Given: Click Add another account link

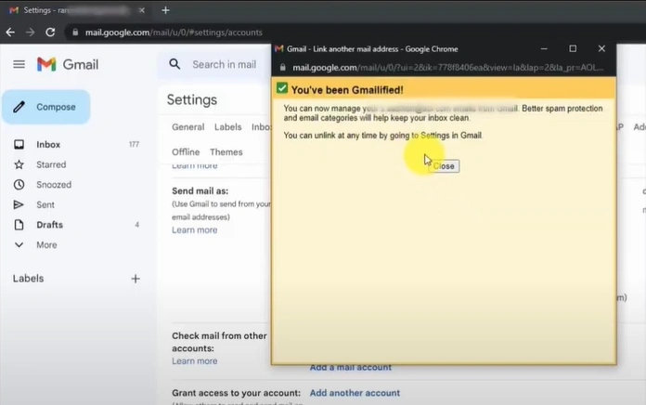Looking at the screenshot, I should coord(355,393).
